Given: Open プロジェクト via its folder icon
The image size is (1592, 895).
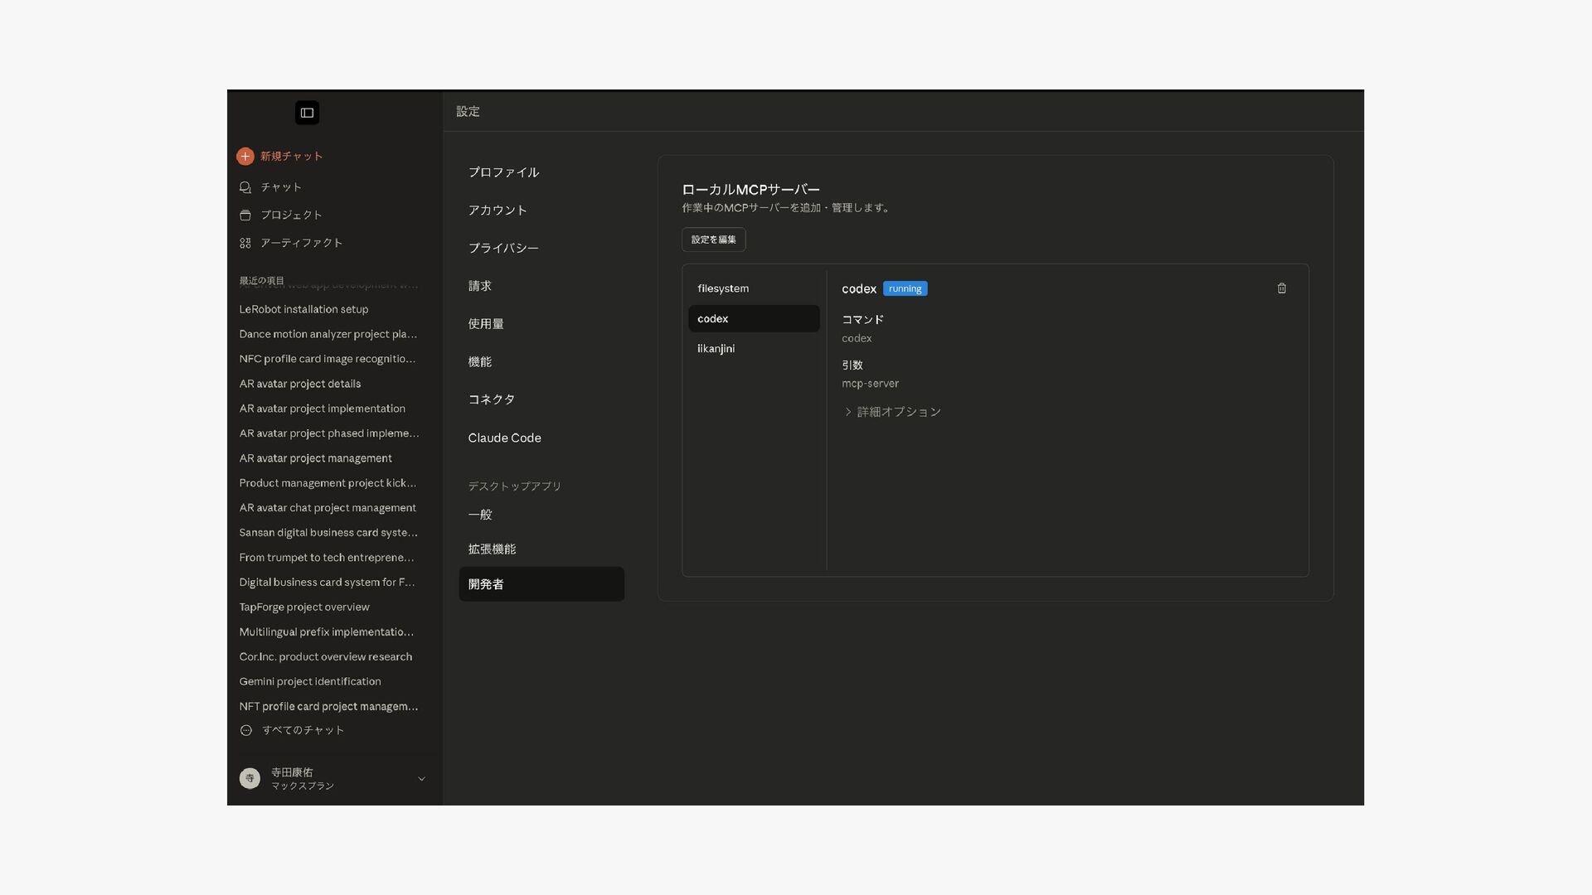Looking at the screenshot, I should pos(245,215).
